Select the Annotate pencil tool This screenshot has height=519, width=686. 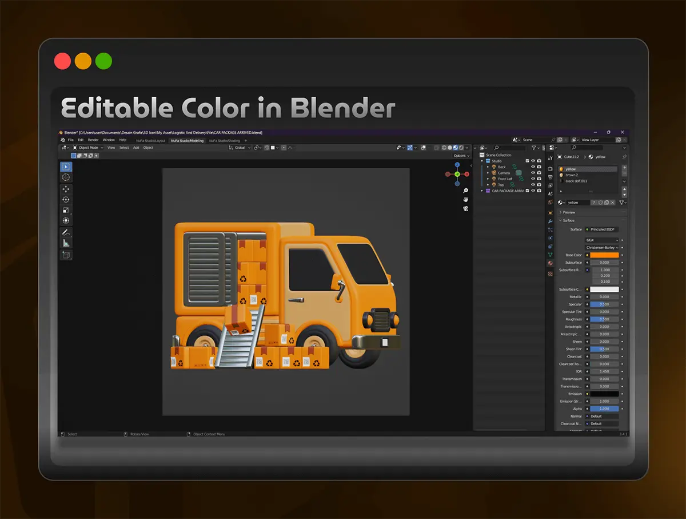coord(66,232)
